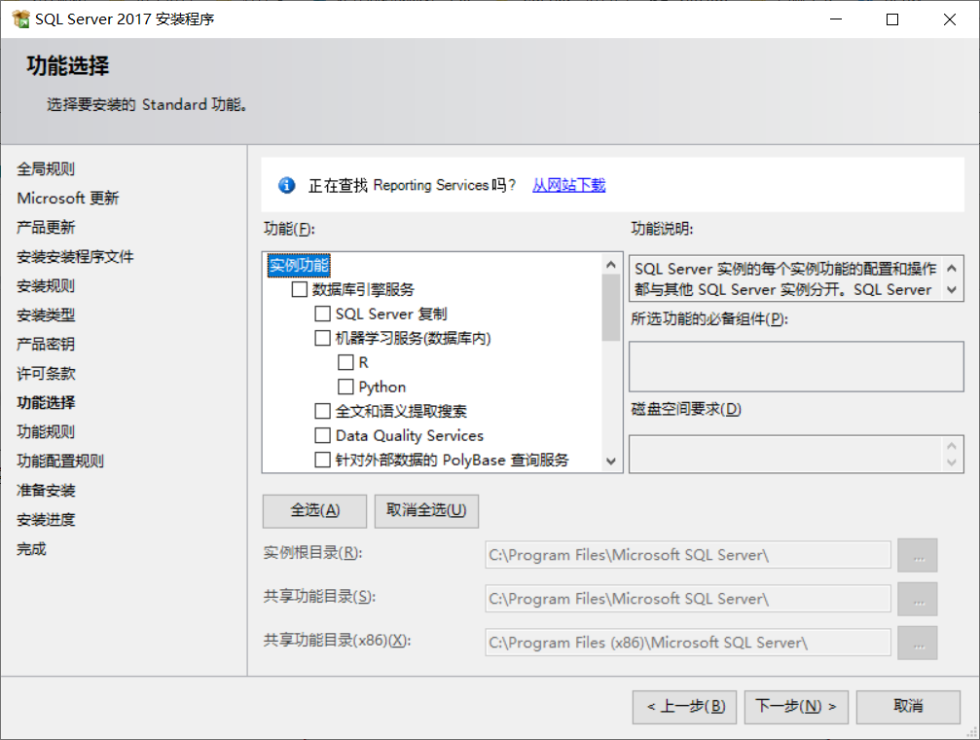Proceed with 下一步(N) button
This screenshot has height=740, width=980.
[x=796, y=707]
